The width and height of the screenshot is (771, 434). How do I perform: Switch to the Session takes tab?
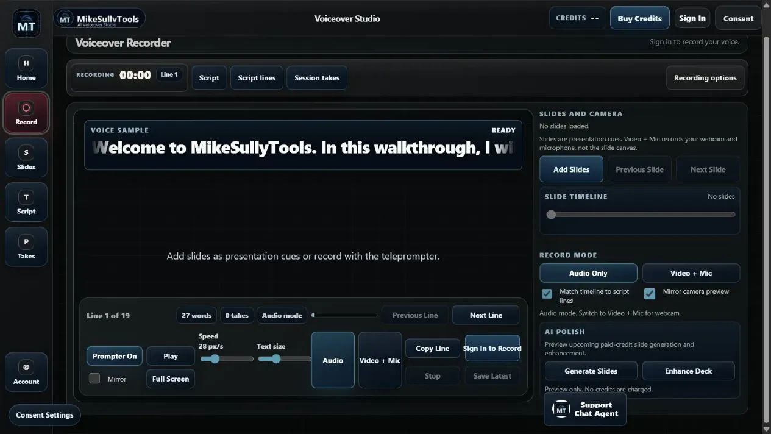[317, 78]
